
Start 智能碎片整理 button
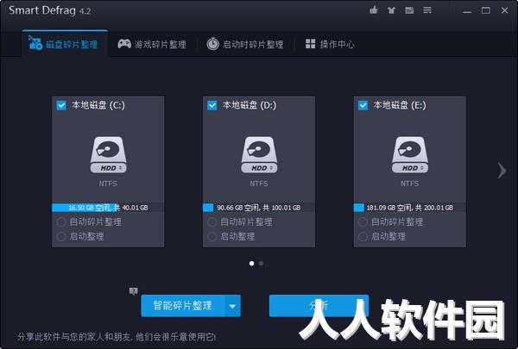[183, 306]
